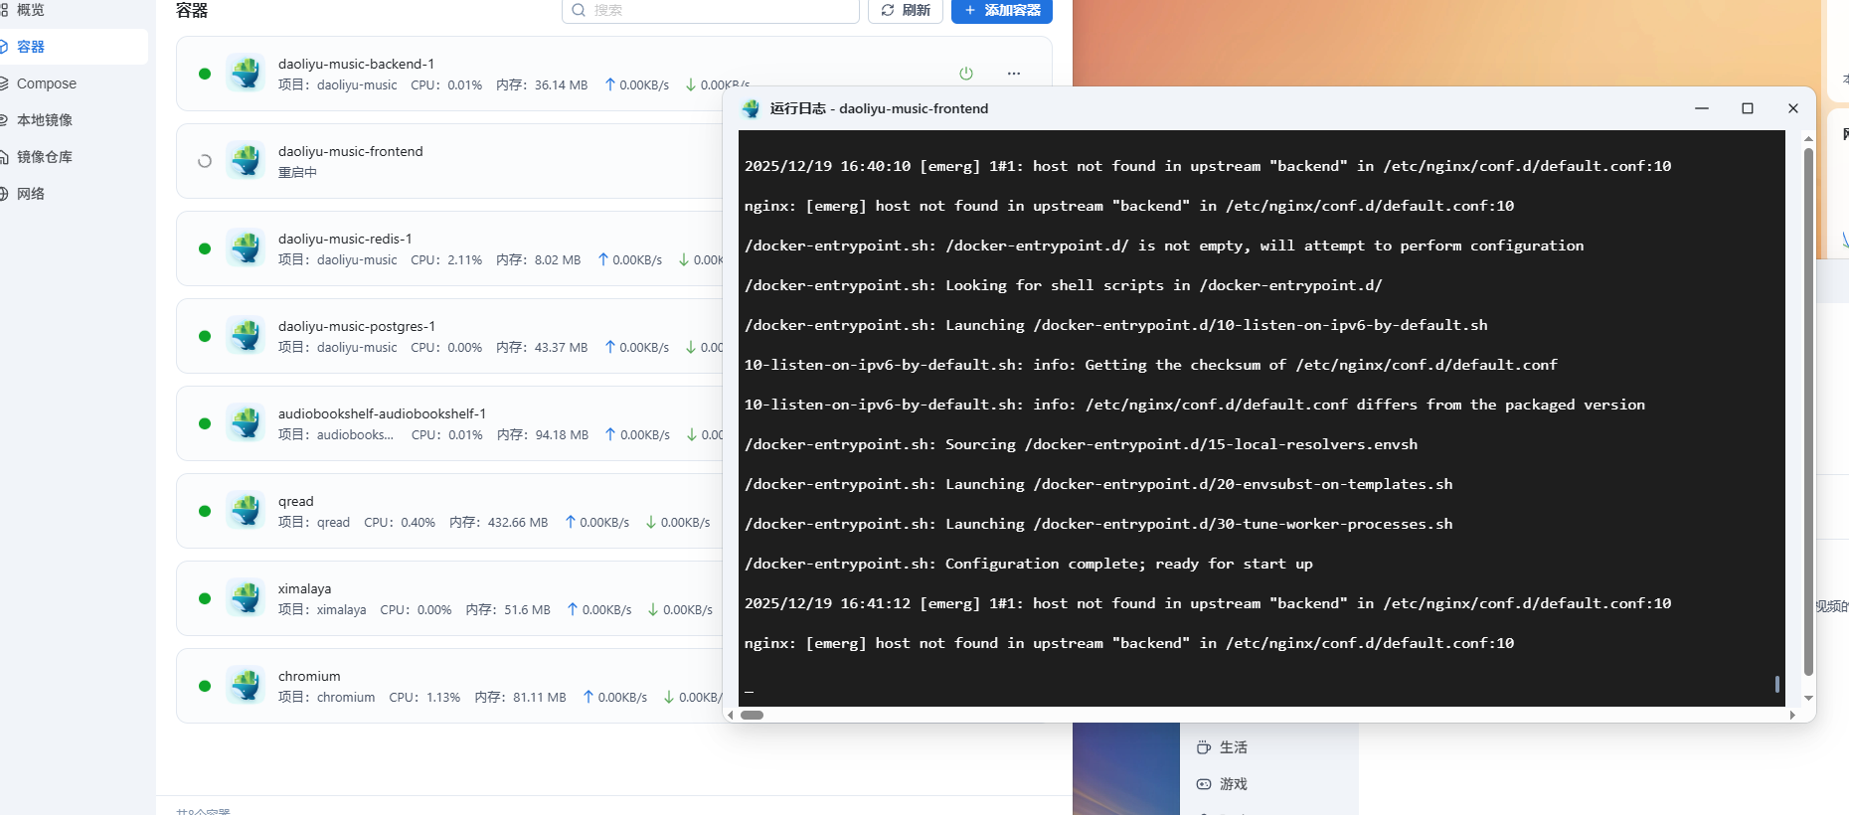Click the ximalaya memory value 51.6 MB
The image size is (1849, 815).
tap(527, 610)
